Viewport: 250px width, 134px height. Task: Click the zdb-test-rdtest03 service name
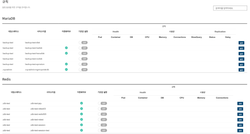(38, 109)
